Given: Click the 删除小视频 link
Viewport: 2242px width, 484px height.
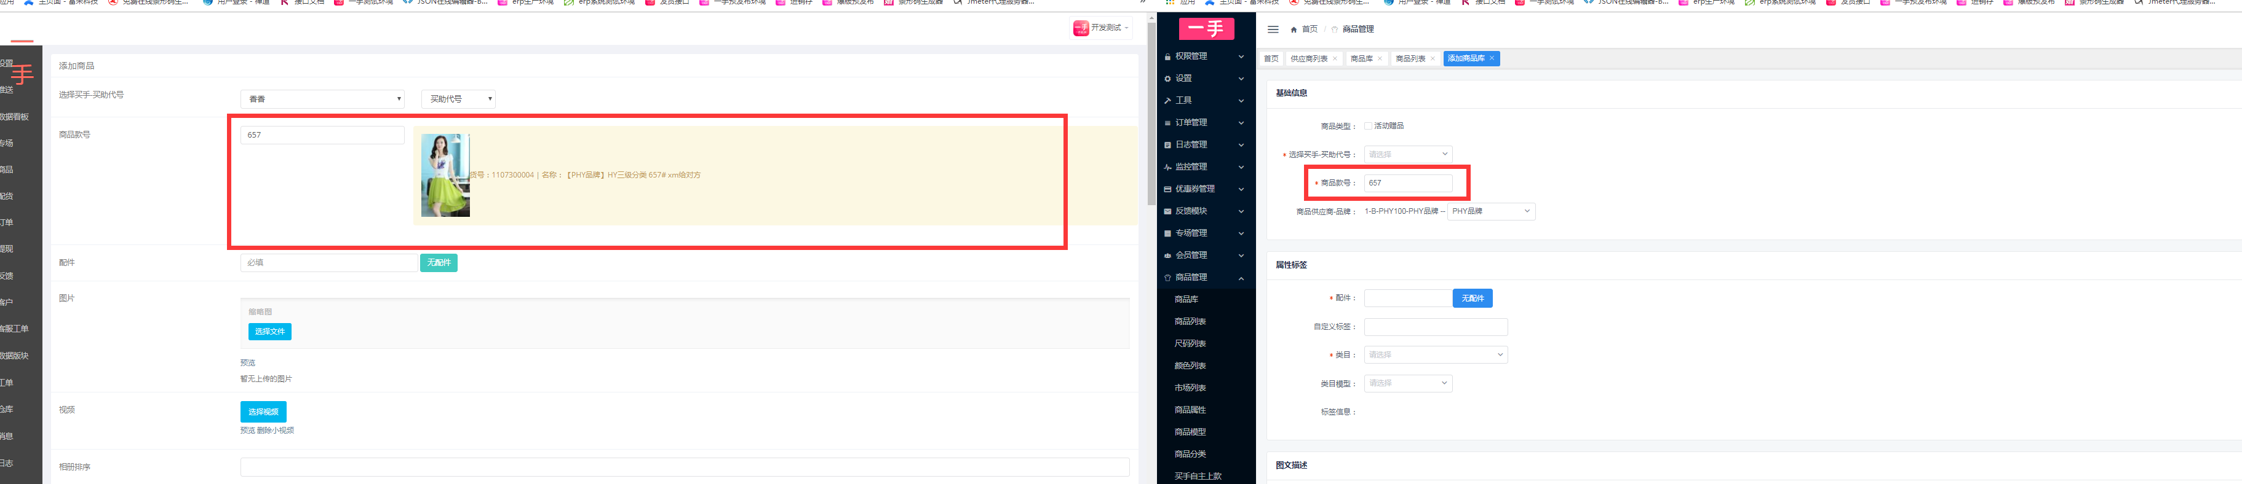Looking at the screenshot, I should pos(275,431).
